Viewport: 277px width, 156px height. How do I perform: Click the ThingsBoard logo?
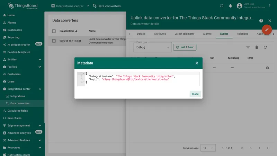[x=23, y=6]
